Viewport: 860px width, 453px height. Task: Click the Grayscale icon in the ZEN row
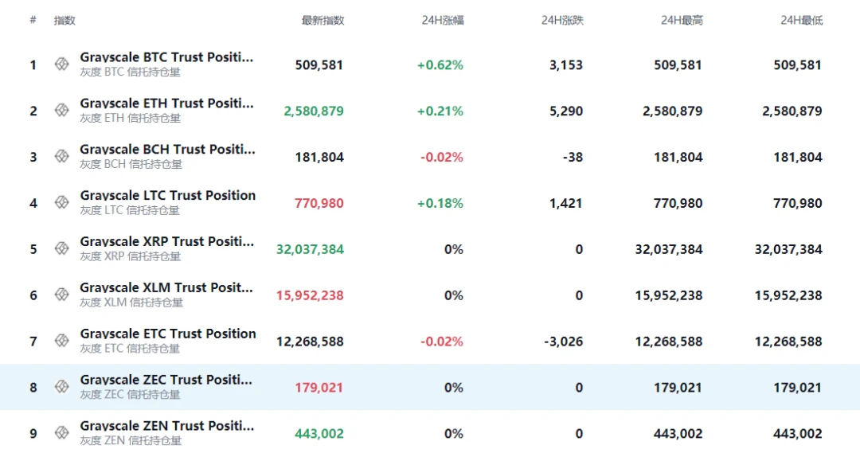pyautogui.click(x=61, y=433)
